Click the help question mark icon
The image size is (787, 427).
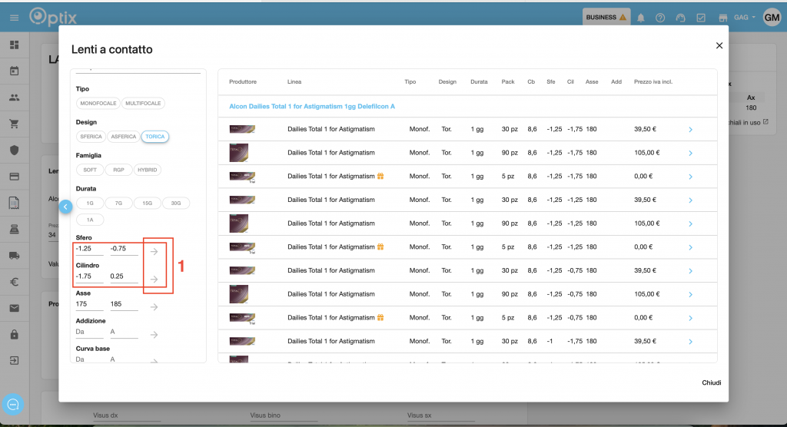point(660,18)
